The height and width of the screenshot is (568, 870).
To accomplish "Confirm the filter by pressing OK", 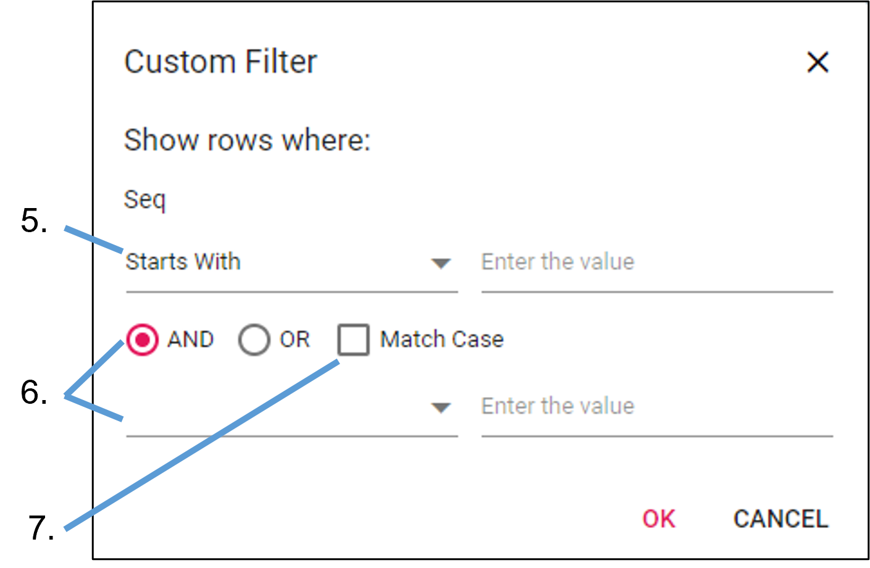I will (x=658, y=519).
